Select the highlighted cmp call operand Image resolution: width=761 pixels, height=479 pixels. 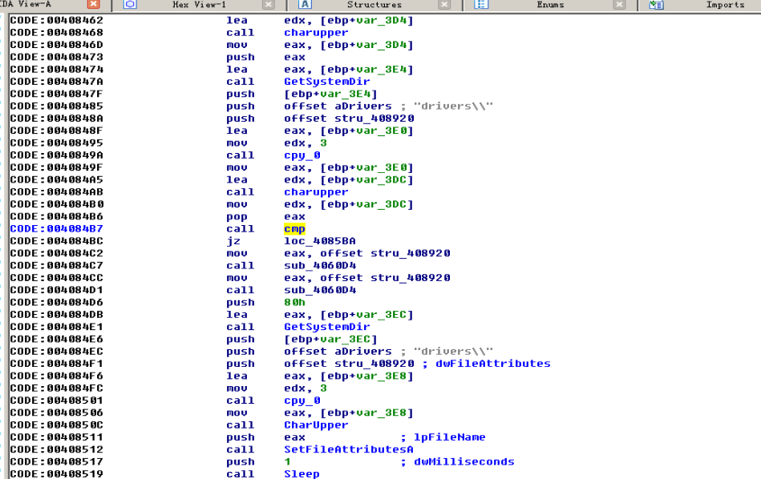(x=294, y=229)
